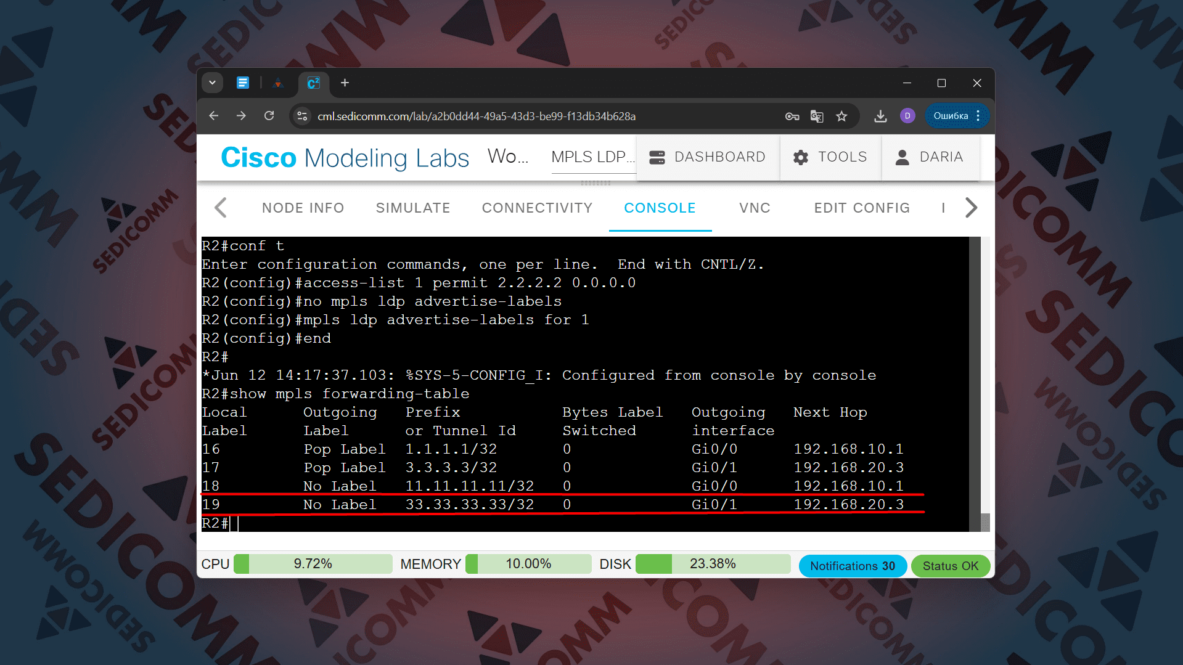Open the TOOLS menu button

pos(830,157)
